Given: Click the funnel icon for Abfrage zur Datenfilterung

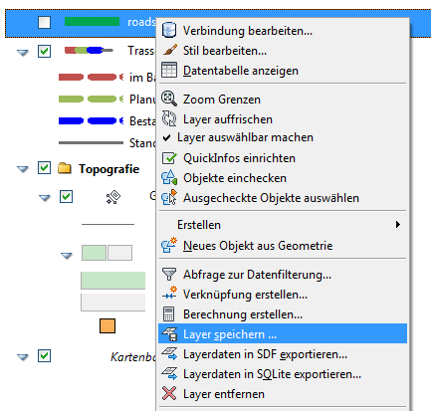Looking at the screenshot, I should 169,275.
